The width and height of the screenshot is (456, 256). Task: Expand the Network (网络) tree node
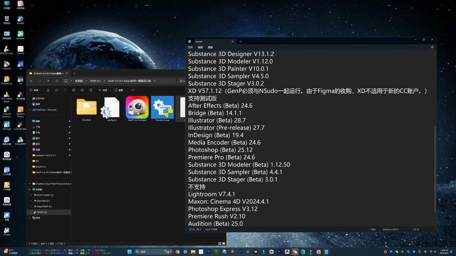point(30,218)
